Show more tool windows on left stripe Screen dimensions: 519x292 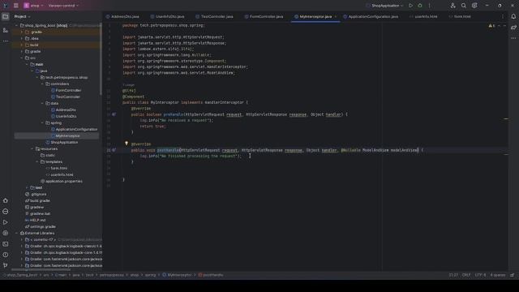click(6, 41)
